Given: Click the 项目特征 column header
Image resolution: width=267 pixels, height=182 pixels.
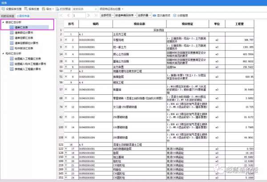Looking at the screenshot, I should [x=187, y=24].
